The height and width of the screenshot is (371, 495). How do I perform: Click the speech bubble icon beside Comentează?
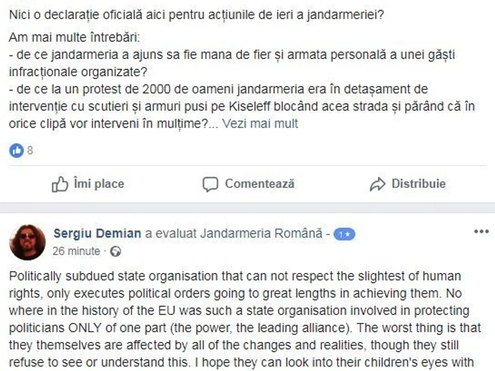210,184
